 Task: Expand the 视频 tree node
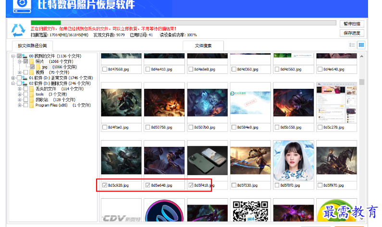tap(20, 72)
